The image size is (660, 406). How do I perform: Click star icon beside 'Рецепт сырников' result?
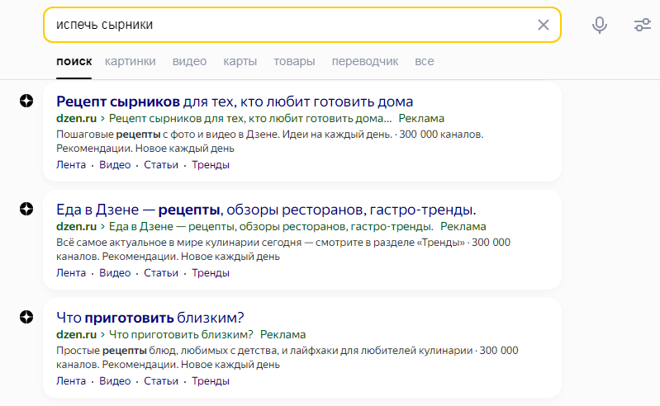tap(26, 101)
